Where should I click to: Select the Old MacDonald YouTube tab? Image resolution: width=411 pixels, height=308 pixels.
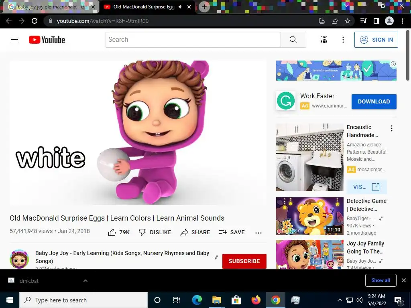tap(144, 7)
